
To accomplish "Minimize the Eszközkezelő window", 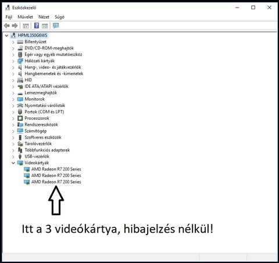I will tap(237, 8).
